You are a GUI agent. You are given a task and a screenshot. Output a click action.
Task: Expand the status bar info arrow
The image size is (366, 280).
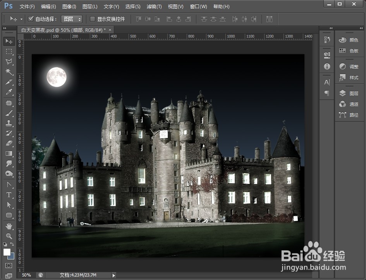tap(114, 275)
